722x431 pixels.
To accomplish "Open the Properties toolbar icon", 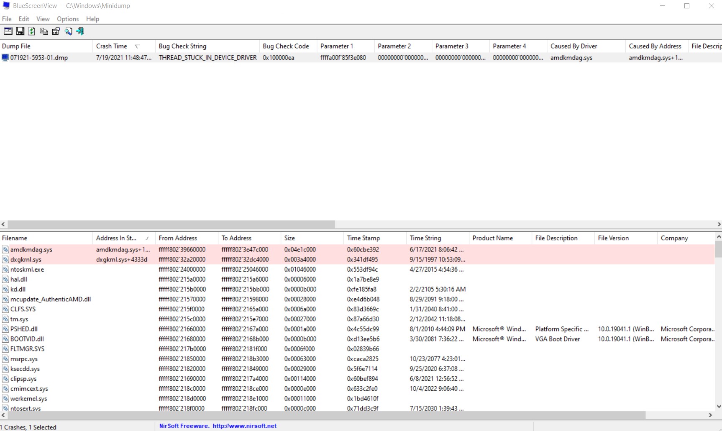I will coord(56,31).
